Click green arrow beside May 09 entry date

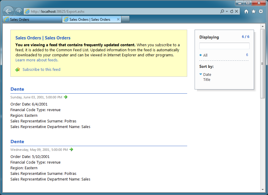click(71, 149)
